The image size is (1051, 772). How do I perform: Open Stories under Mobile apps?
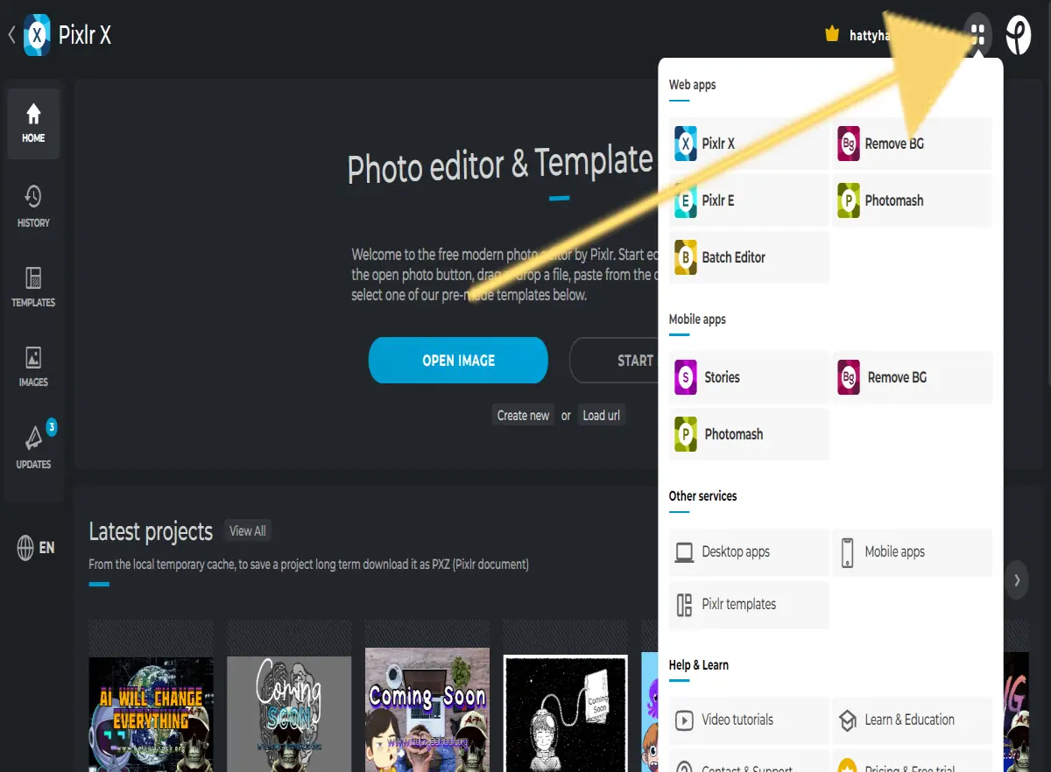point(749,377)
